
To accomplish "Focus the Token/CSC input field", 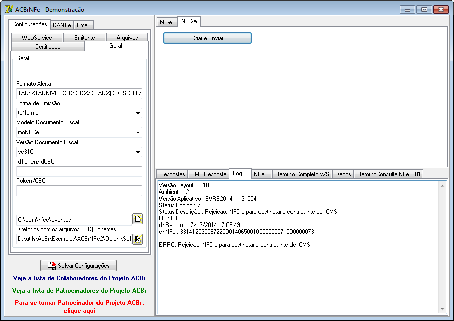I will 79,190.
